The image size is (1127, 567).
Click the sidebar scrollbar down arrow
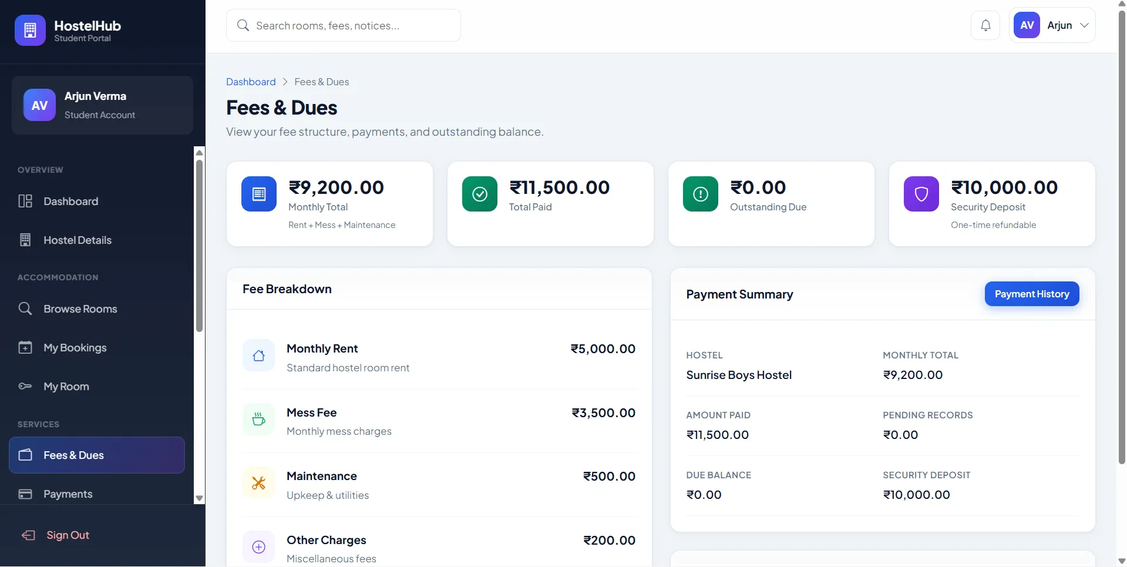coord(200,498)
